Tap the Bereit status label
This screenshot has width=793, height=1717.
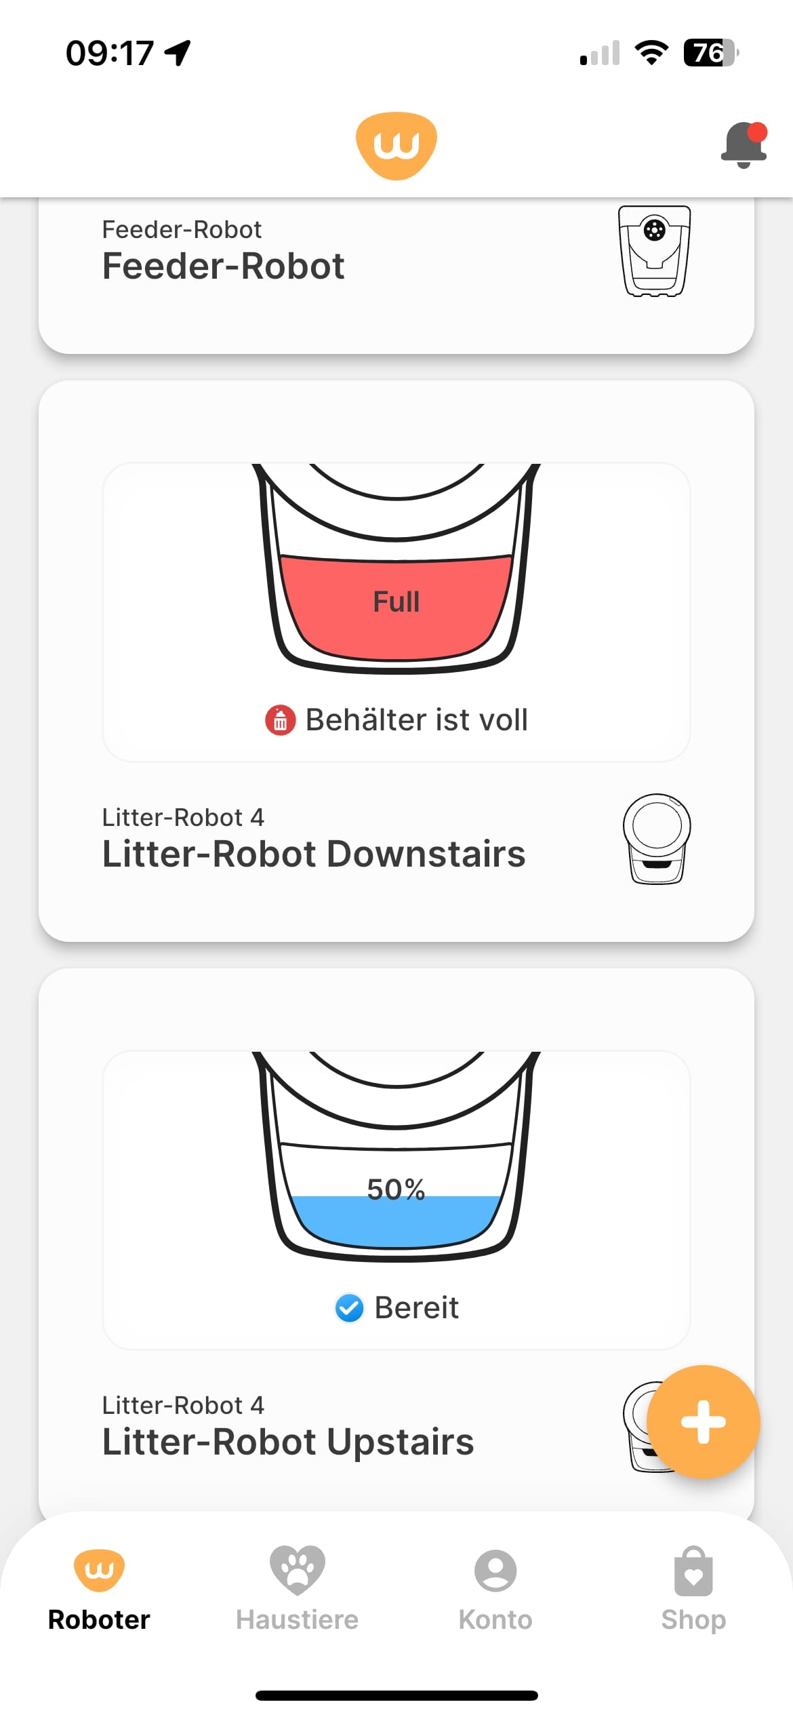[416, 1307]
